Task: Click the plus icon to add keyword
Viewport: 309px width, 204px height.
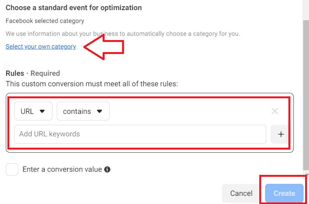Action: pyautogui.click(x=281, y=134)
